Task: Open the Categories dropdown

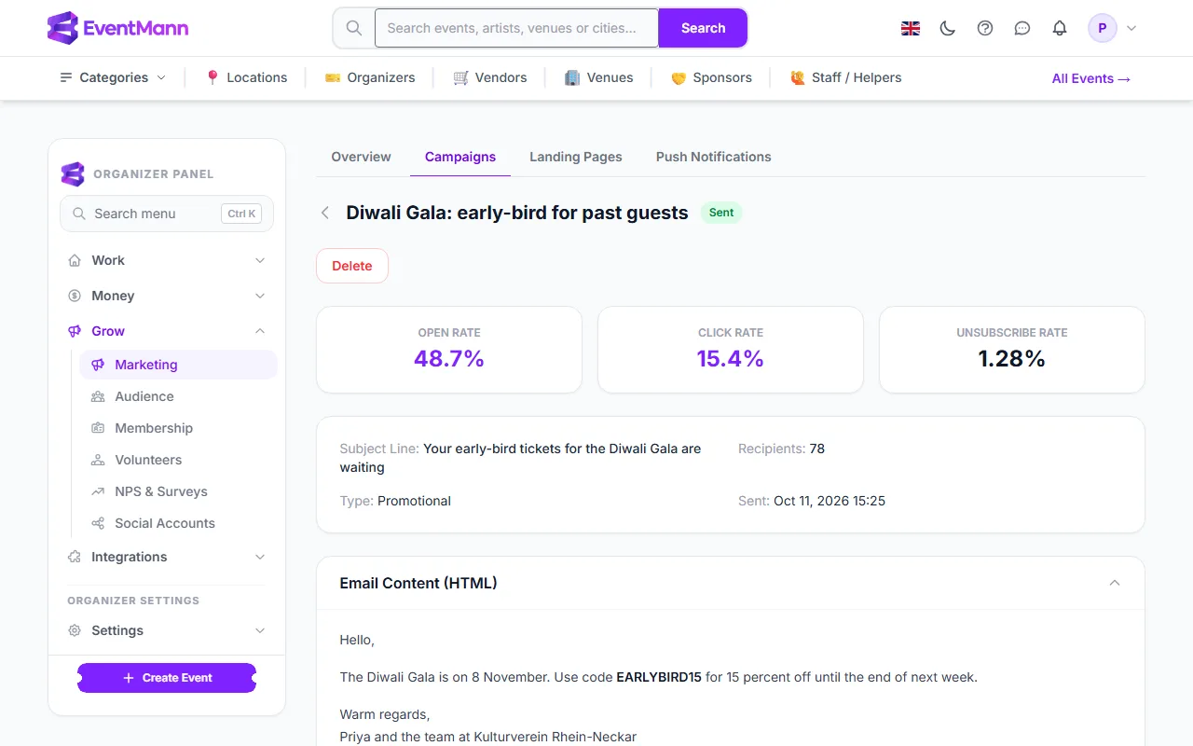Action: click(x=113, y=77)
